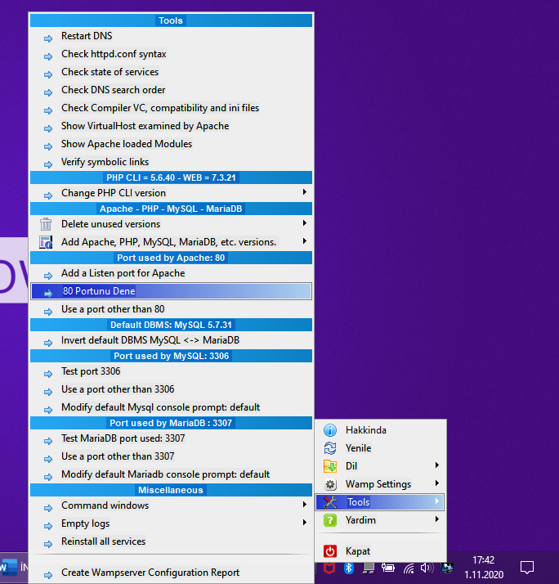Choose Create Wampserver Configuration Report

coord(171,573)
